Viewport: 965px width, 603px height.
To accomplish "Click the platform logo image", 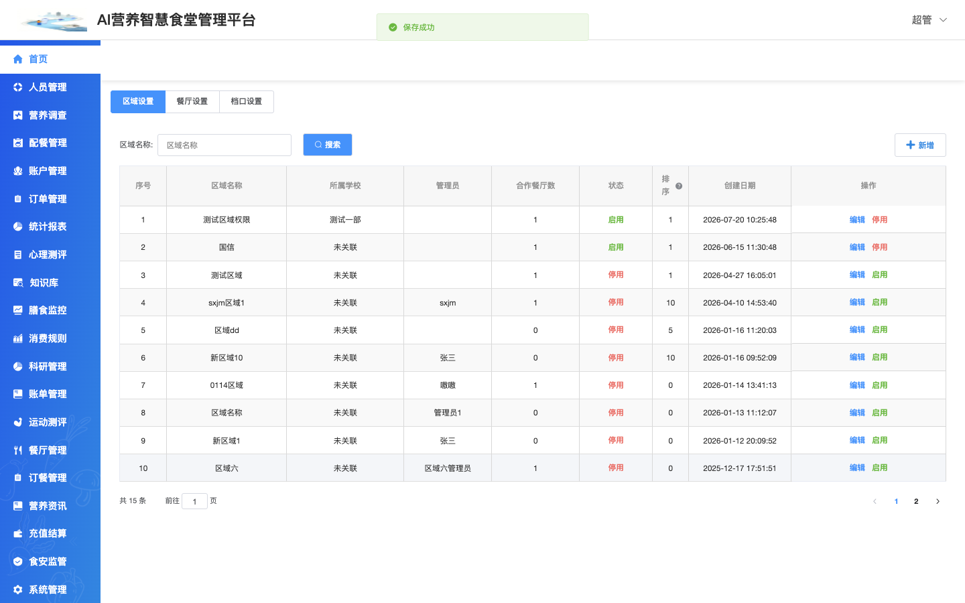I will (x=54, y=21).
